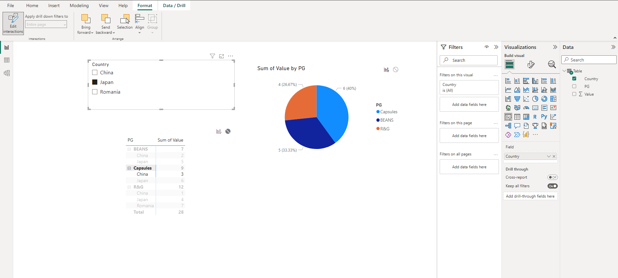
Task: Switch to the Modeling ribbon tab
Action: point(79,5)
